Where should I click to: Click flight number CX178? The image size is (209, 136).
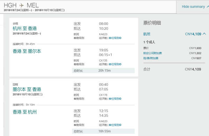tap(103, 95)
